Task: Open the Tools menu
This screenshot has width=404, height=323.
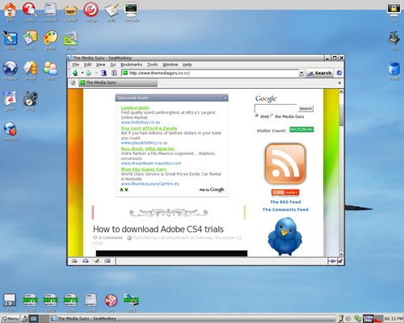Action: pos(152,65)
